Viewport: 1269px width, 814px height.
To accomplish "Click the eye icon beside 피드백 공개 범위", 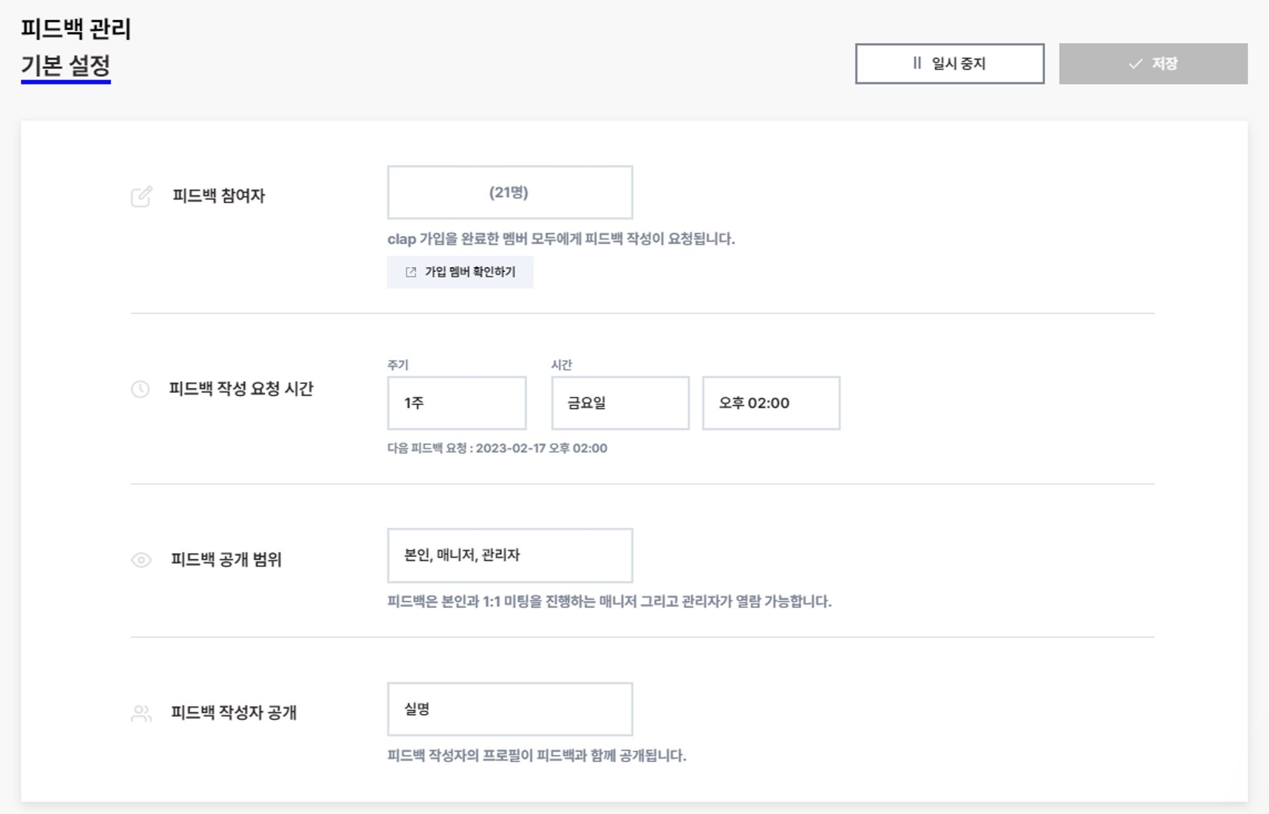I will (141, 560).
